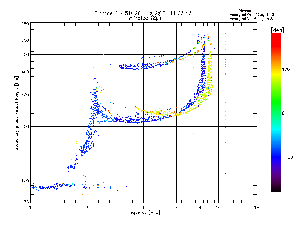Click the plot title "Tromsø 20151028 11:02:00-11:03:43"
Screen dimensions: 302x226
(143, 13)
